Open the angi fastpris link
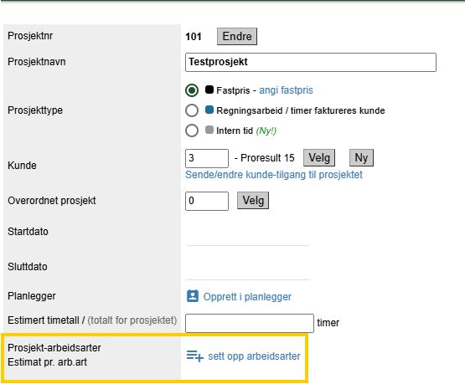 pyautogui.click(x=287, y=90)
